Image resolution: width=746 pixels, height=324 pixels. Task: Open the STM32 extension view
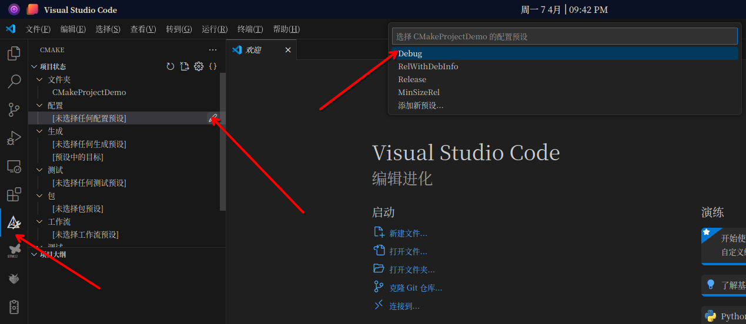click(14, 251)
